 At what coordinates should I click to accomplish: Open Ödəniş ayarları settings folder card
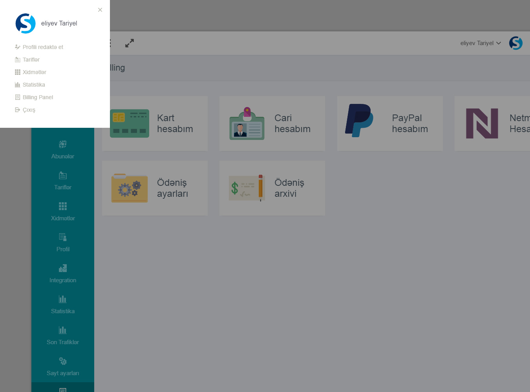[x=155, y=188]
